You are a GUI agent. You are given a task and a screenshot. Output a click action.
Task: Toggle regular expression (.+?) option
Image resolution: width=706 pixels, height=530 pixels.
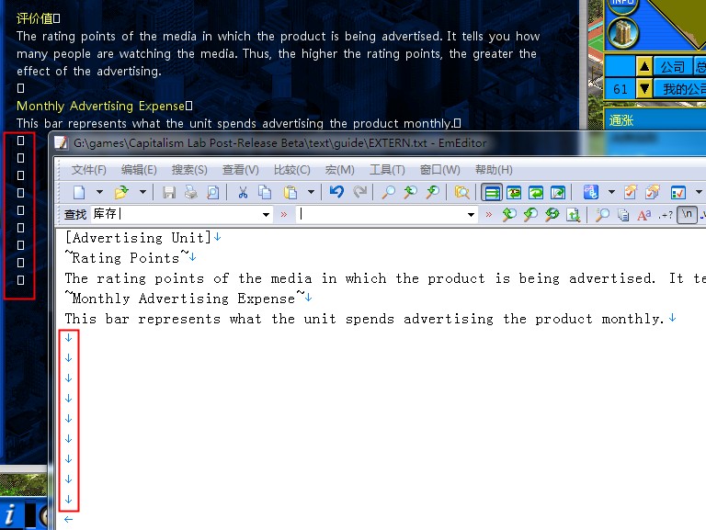(x=666, y=216)
